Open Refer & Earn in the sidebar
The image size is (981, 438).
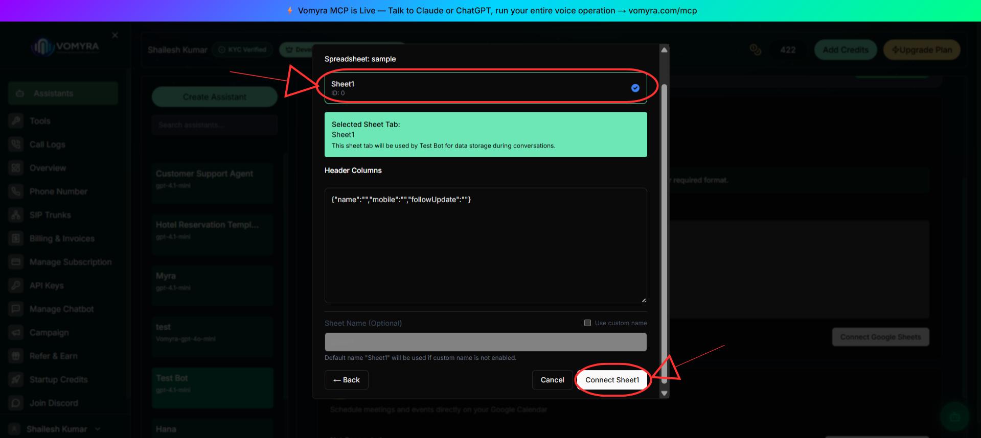coord(63,356)
